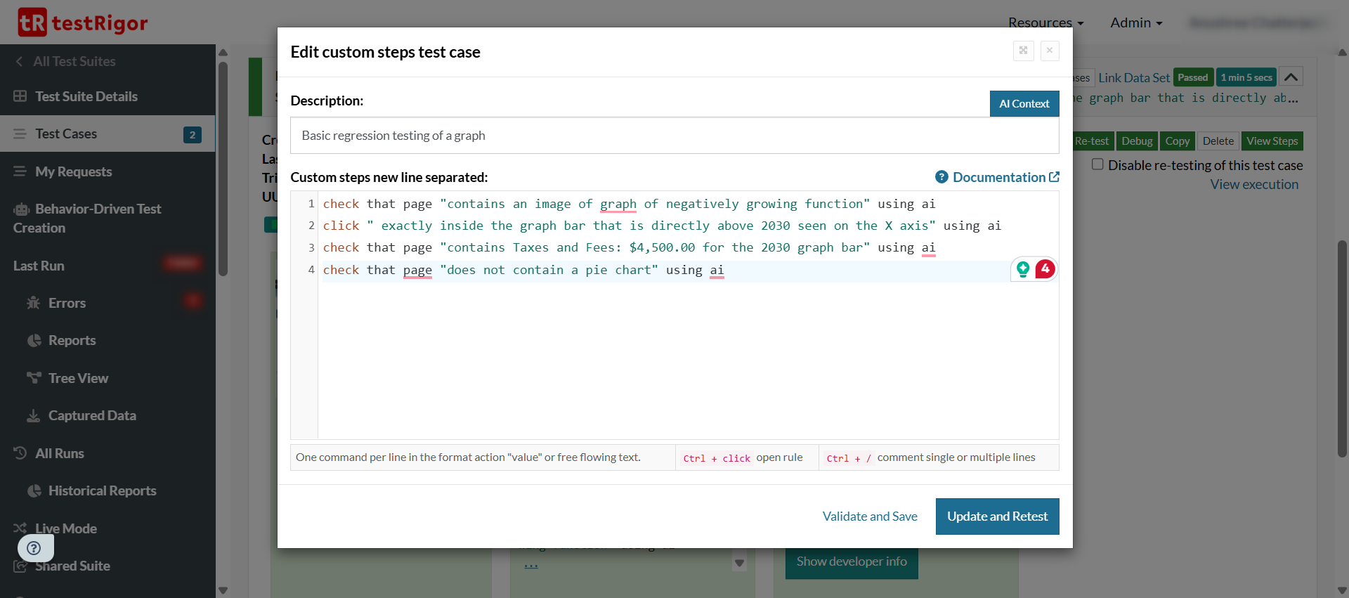Click the green lightbulb assistant icon
The image size is (1349, 598).
pyautogui.click(x=1023, y=269)
